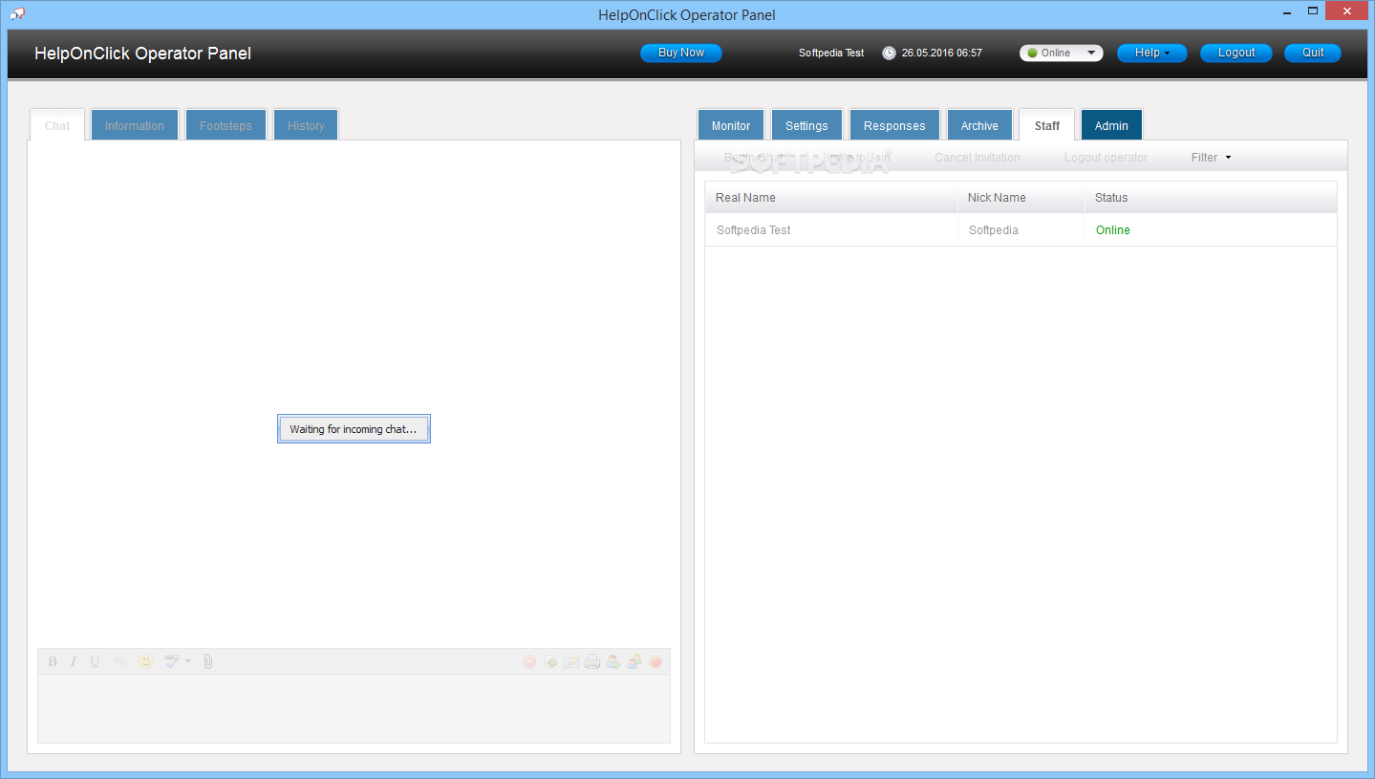Click the printer icon in chat toolbar
This screenshot has width=1375, height=779.
[x=592, y=661]
